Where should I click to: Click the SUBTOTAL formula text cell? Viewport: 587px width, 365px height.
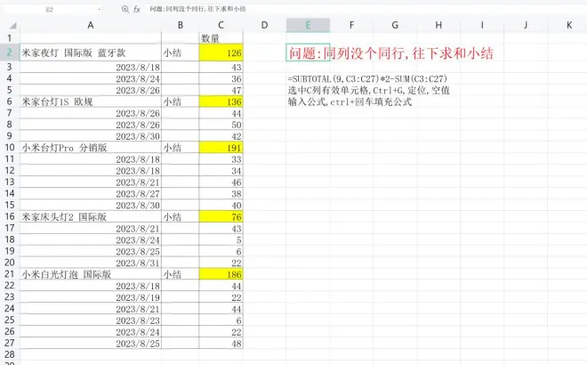tap(308, 79)
